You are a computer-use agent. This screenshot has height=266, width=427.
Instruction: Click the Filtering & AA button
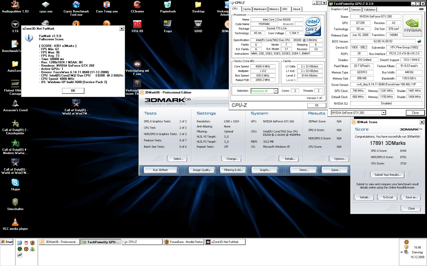[x=234, y=170]
